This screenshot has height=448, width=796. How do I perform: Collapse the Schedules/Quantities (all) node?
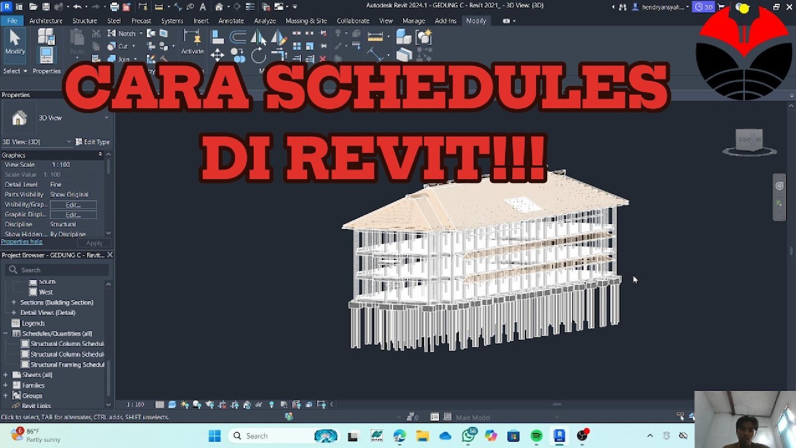(x=6, y=334)
